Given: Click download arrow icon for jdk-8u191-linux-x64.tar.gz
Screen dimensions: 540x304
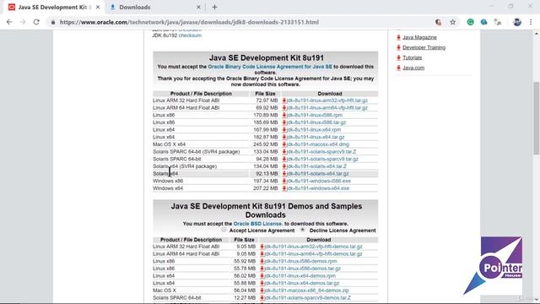Looking at the screenshot, I should click(284, 137).
